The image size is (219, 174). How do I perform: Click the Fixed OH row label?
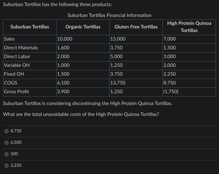(x=14, y=74)
